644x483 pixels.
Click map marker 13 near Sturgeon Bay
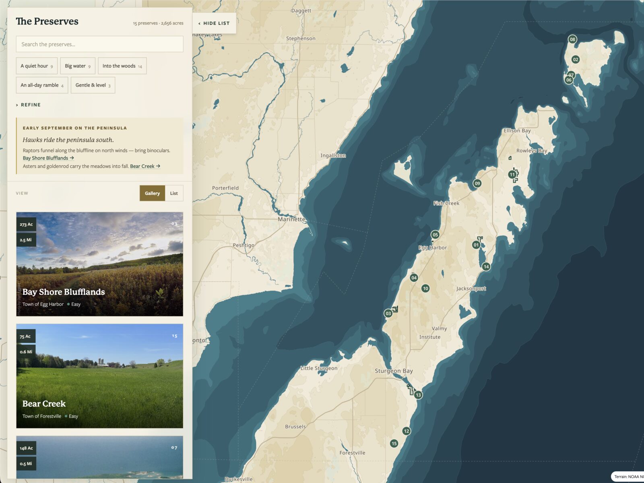tap(418, 395)
